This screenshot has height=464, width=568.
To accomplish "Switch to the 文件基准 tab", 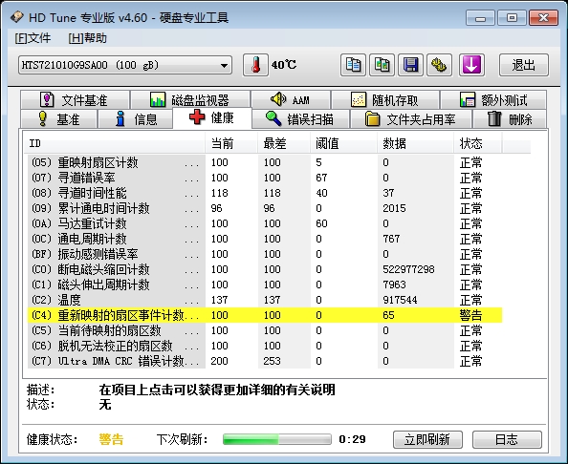I will click(75, 100).
